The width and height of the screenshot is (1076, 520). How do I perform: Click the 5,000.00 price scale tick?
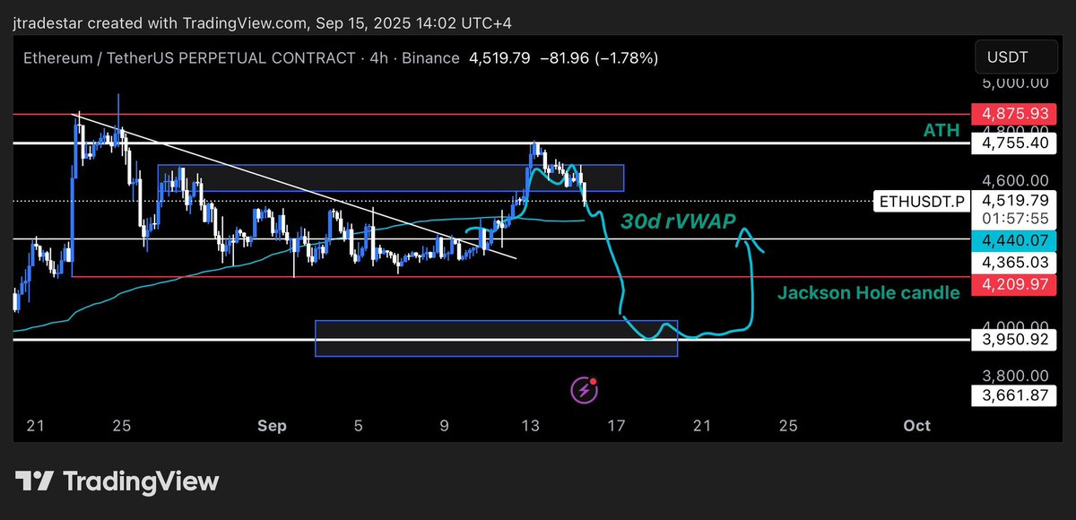click(1016, 82)
